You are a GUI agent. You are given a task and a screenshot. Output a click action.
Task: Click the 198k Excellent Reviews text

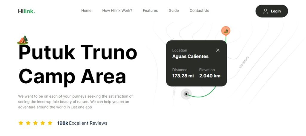pos(82,123)
